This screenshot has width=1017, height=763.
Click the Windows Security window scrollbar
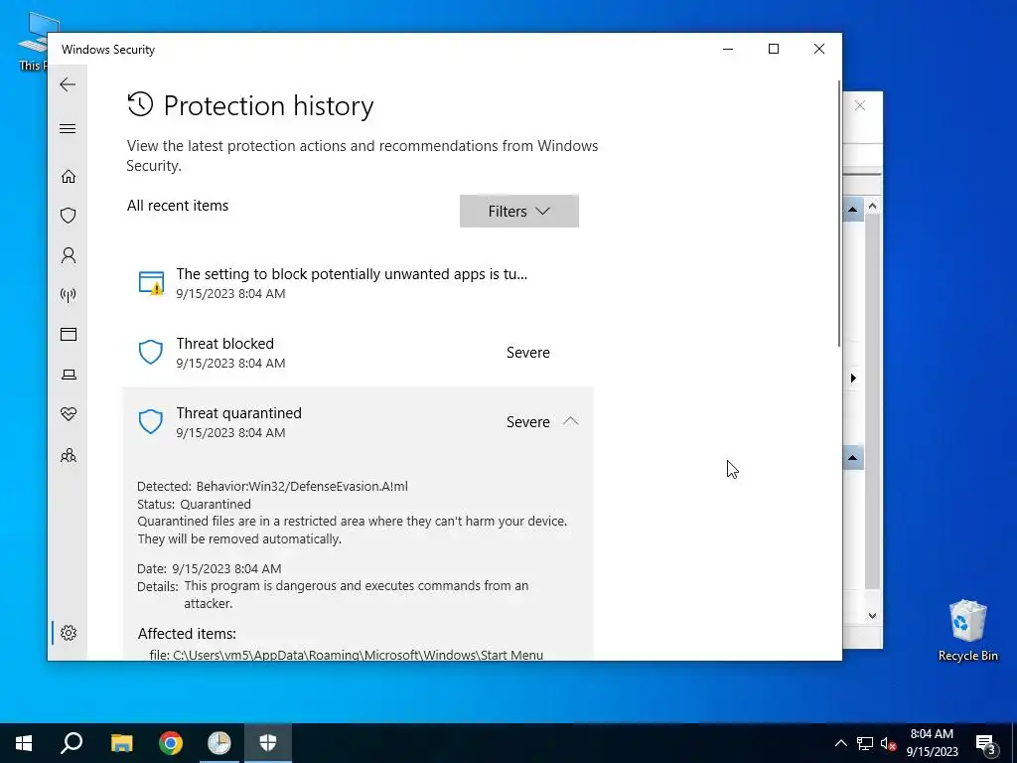coord(839,215)
